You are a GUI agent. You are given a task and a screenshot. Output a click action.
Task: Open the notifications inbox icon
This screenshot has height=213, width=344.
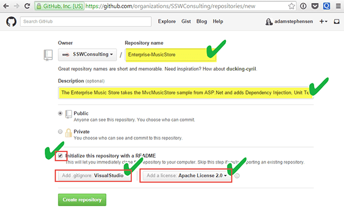tap(337, 21)
